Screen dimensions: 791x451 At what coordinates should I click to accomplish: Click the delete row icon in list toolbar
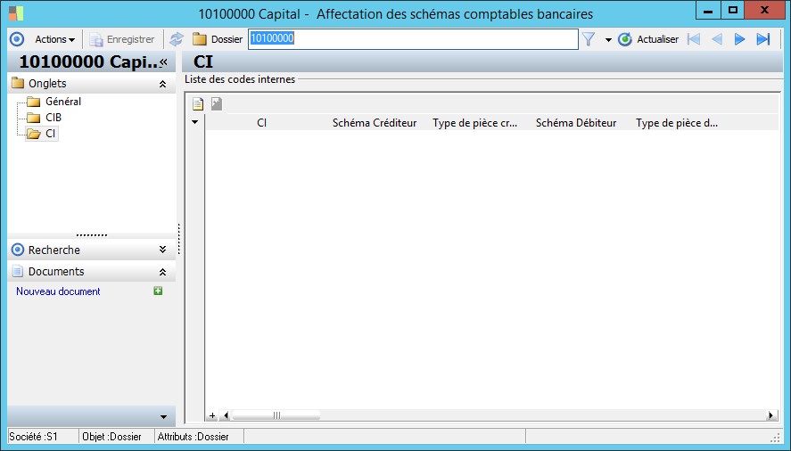coord(217,103)
